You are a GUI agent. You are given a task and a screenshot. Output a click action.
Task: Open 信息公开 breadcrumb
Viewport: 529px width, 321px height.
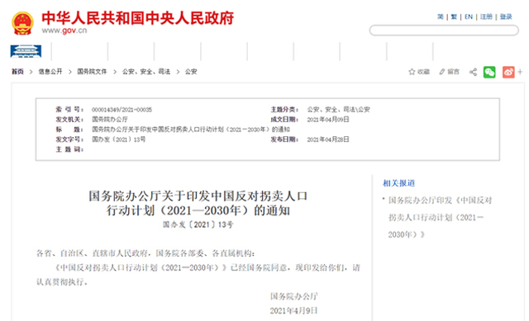50,72
